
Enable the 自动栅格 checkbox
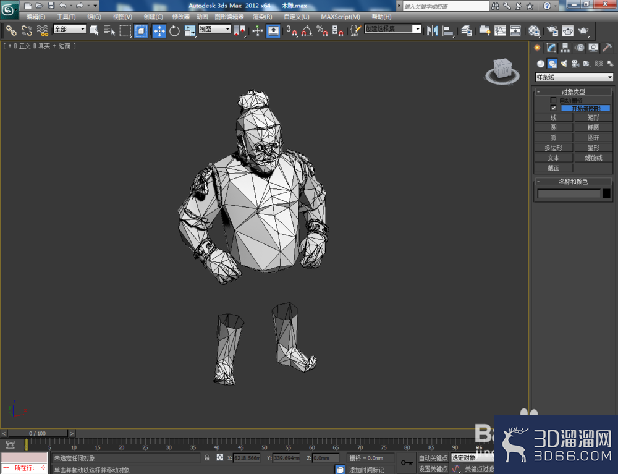tap(553, 100)
